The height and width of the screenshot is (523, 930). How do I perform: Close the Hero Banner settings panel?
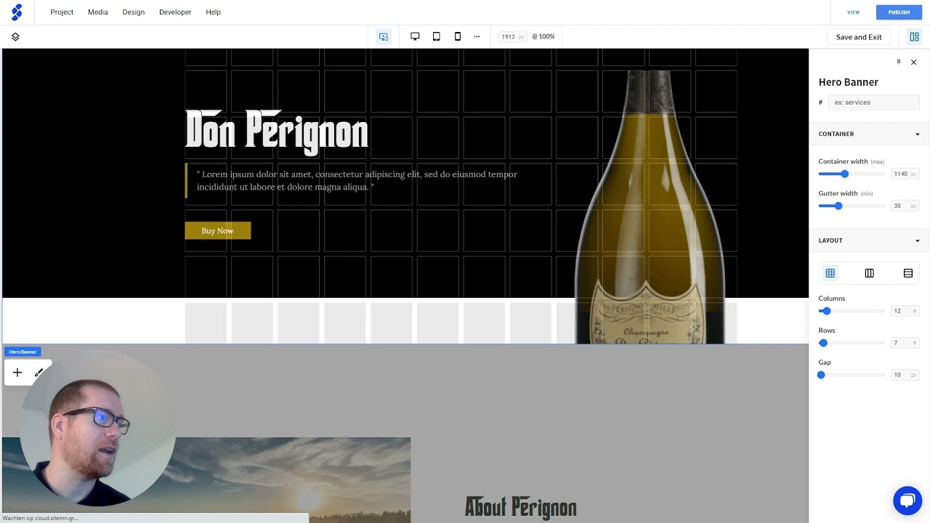[913, 62]
